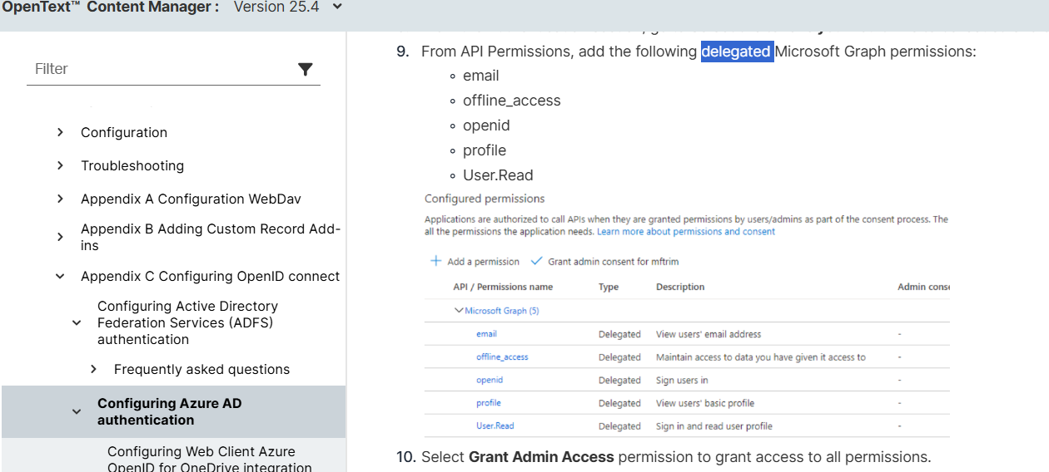This screenshot has width=1049, height=472.
Task: Collapse Appendix C Configuring OpenID connect chevron
Action: point(60,276)
